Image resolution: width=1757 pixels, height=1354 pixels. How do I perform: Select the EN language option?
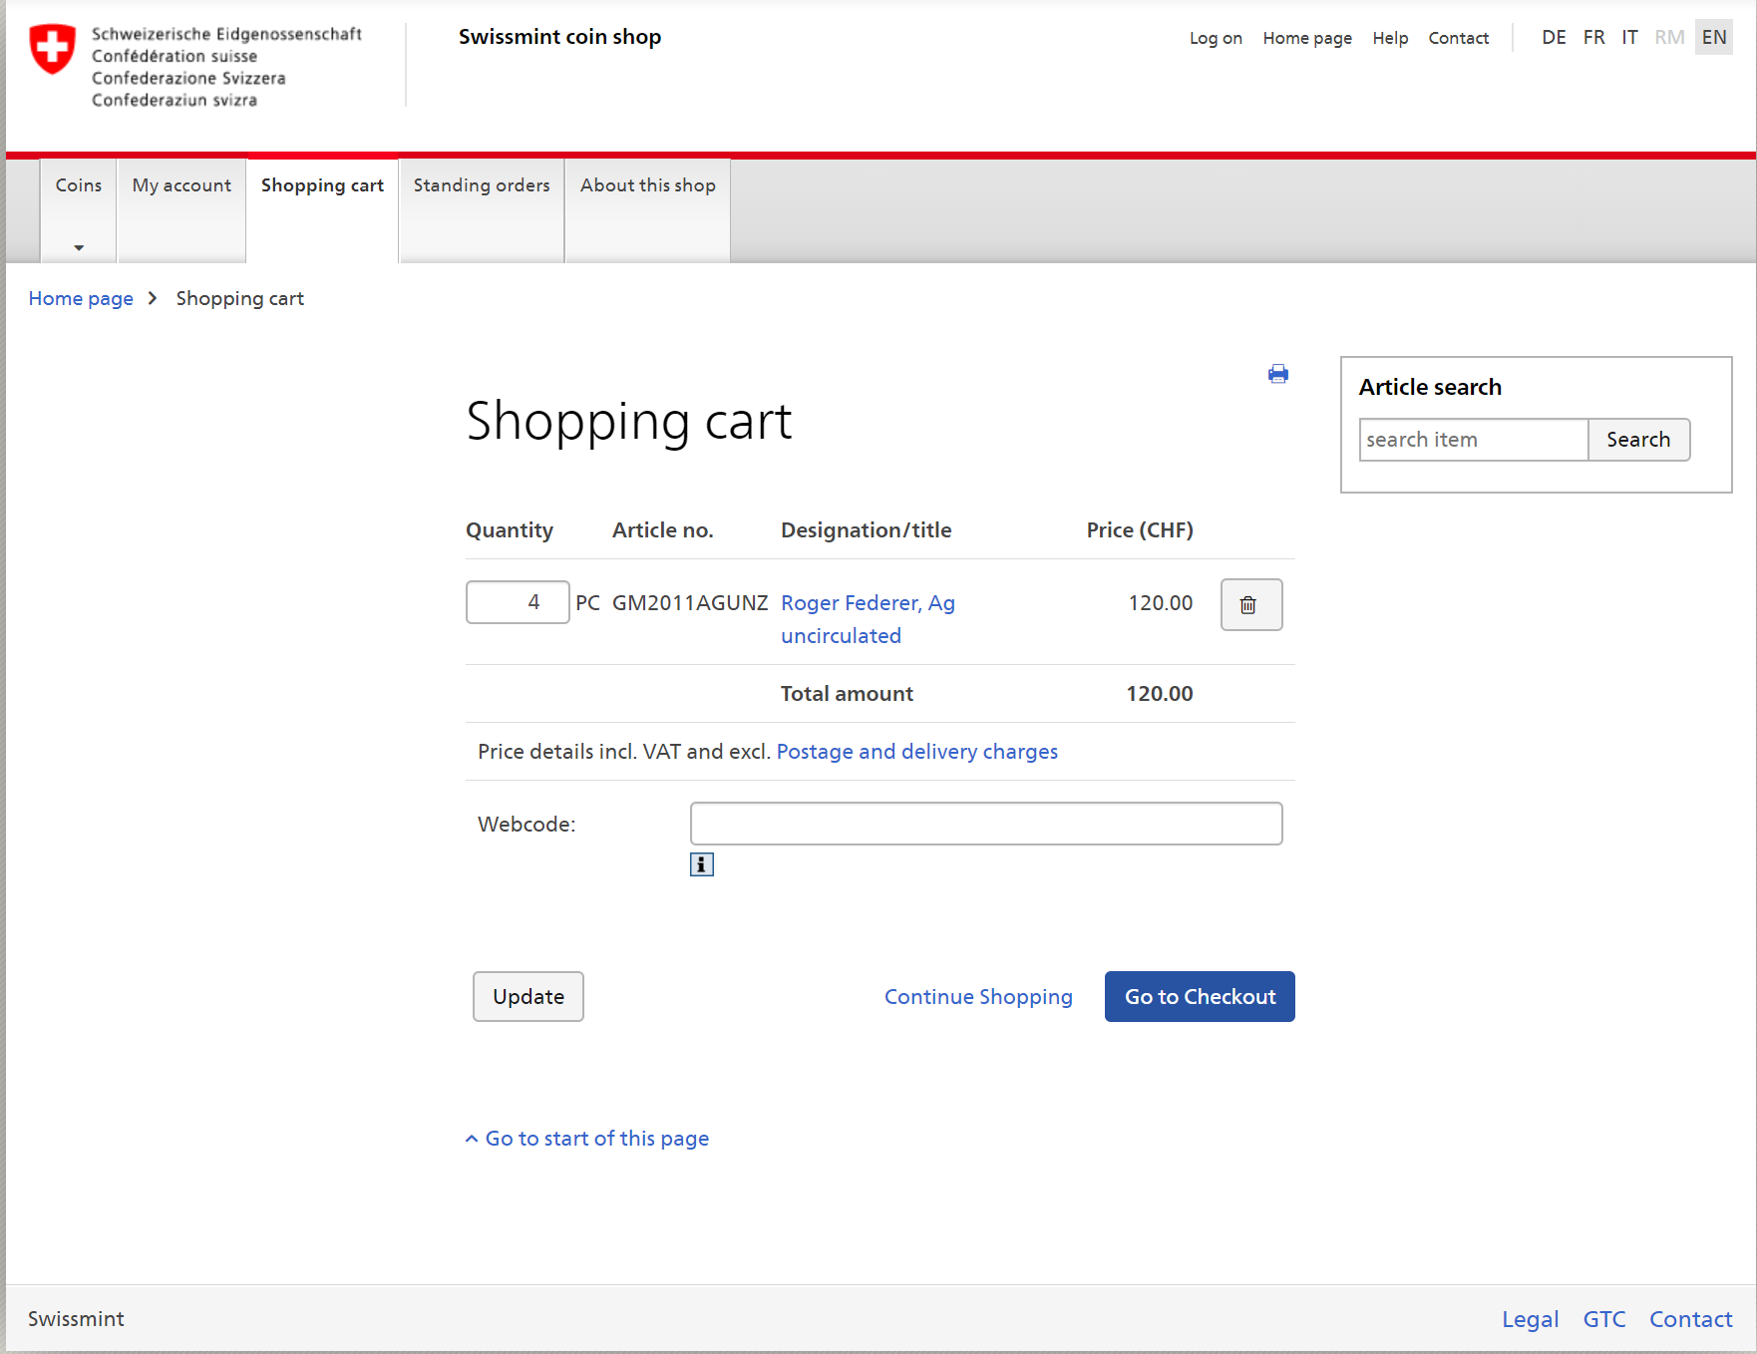point(1714,38)
